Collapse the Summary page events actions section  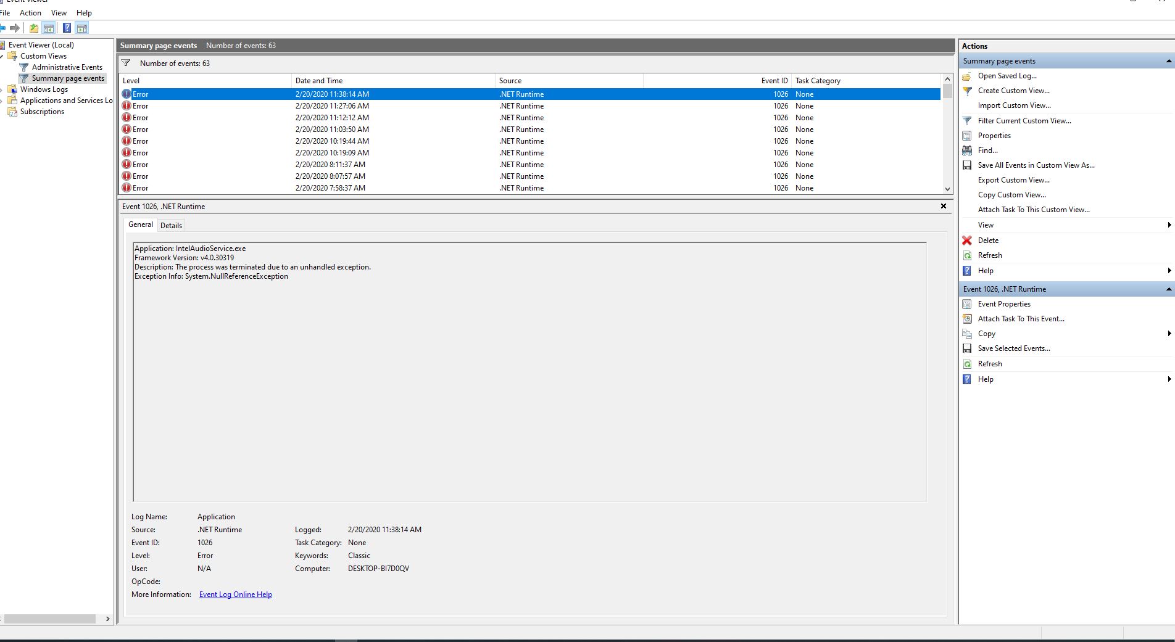click(x=1169, y=61)
